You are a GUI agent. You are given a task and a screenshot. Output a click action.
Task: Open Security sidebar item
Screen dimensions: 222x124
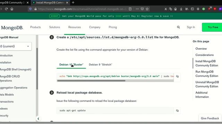(4, 116)
